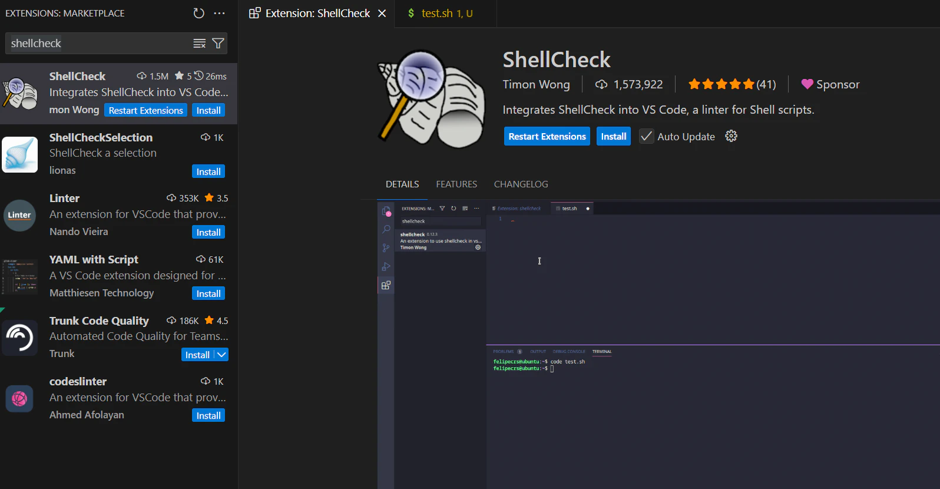Open Views and More Actions ellipsis menu
940x489 pixels.
point(219,13)
